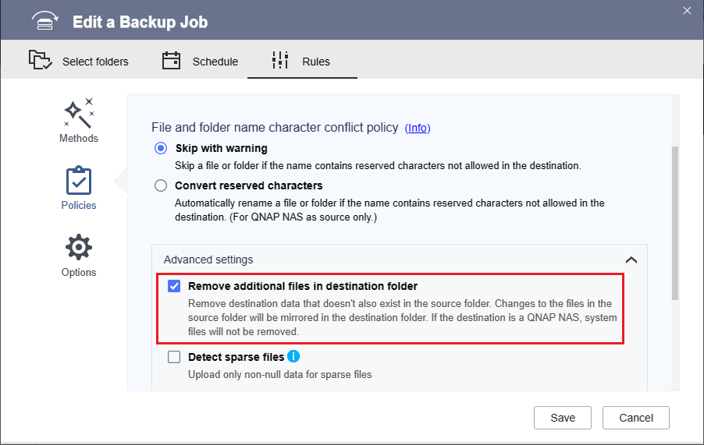Select the Policies clipboard icon

[x=79, y=180]
